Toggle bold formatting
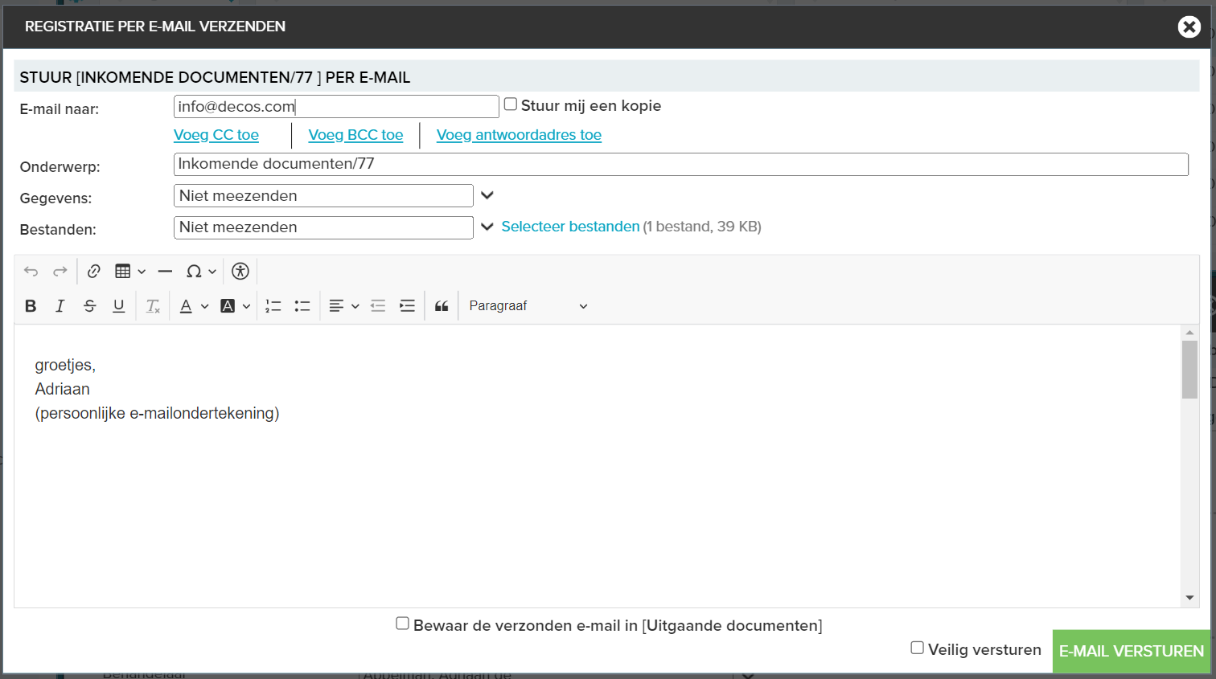Viewport: 1216px width, 679px height. point(31,306)
